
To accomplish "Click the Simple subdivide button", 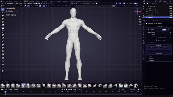I will click(152, 48).
